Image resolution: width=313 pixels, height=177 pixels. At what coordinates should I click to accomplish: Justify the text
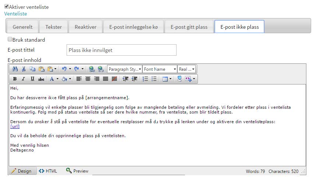[x=106, y=79]
